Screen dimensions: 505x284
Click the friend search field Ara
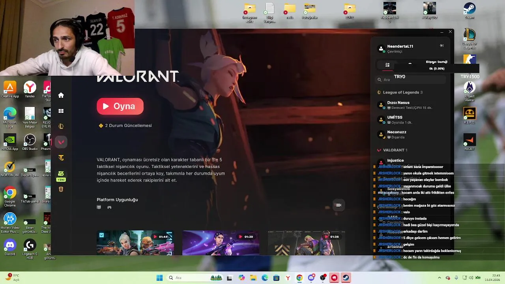410,80
